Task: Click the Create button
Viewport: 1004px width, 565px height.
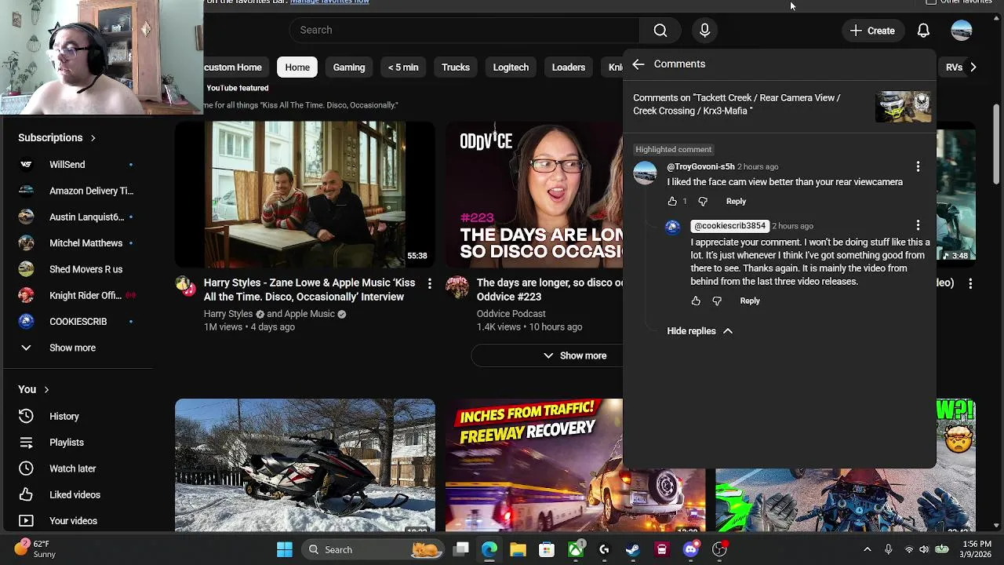Action: (x=872, y=31)
